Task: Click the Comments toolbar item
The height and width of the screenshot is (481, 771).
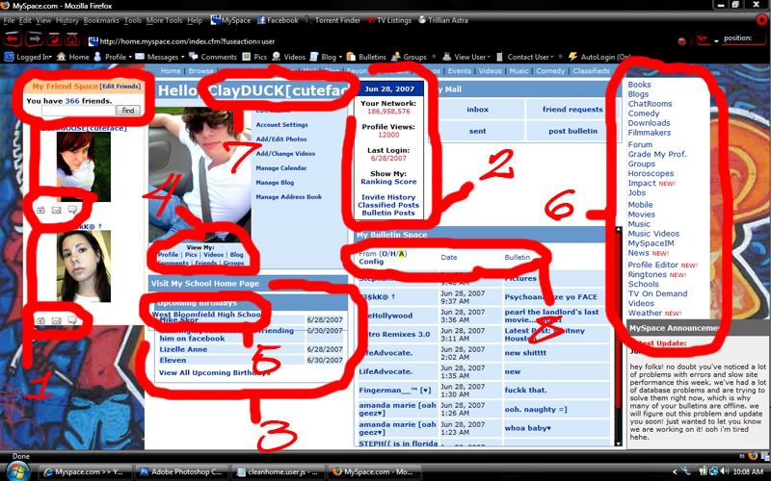Action: point(213,57)
